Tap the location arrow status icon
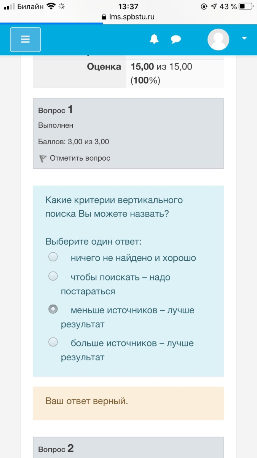The image size is (257, 458). click(x=214, y=6)
